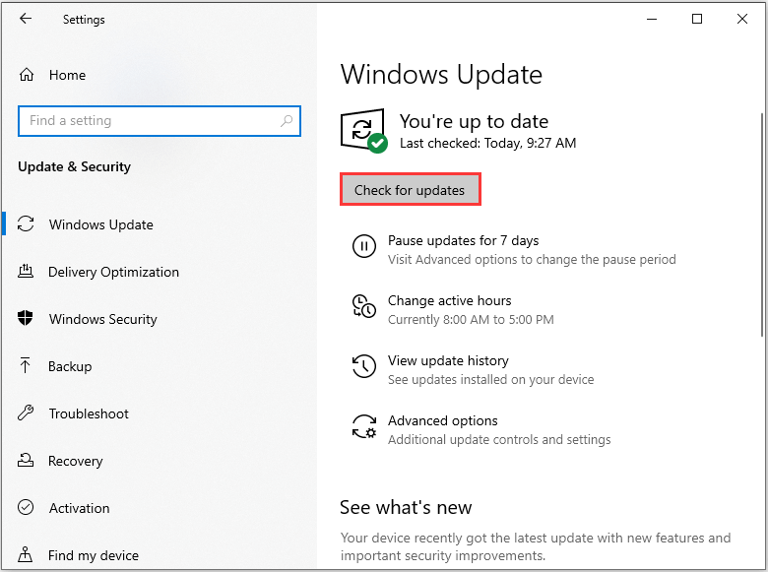Open the Troubleshoot section
768x572 pixels.
[89, 413]
